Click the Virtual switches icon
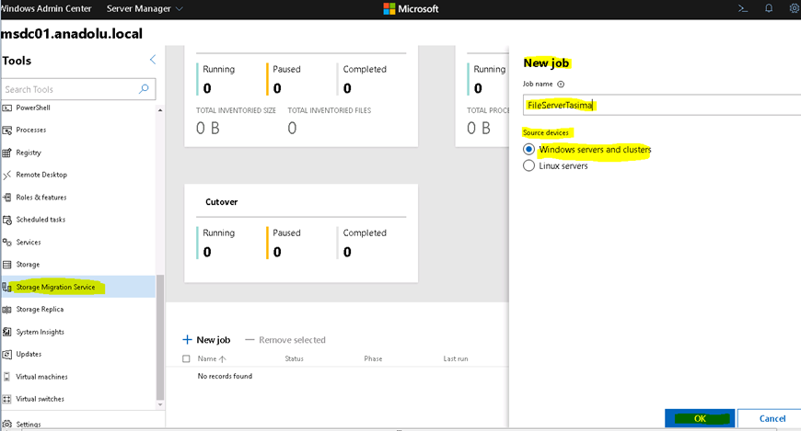 click(7, 400)
